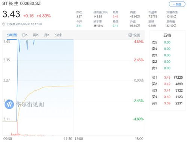Click the +自选 add to watchlist button
The height and width of the screenshot is (142, 187).
[x=177, y=4]
